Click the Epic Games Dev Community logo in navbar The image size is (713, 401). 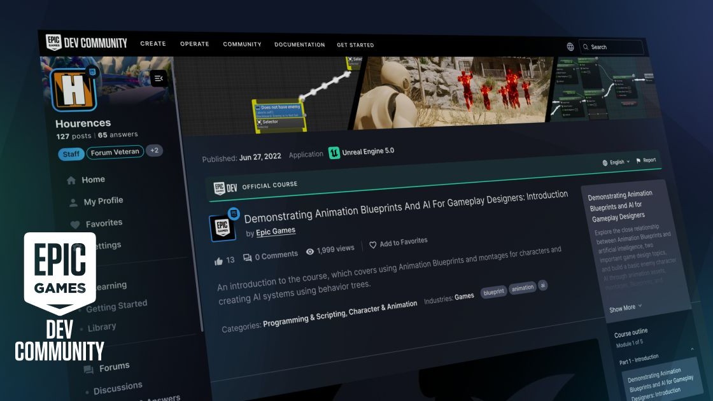[87, 43]
